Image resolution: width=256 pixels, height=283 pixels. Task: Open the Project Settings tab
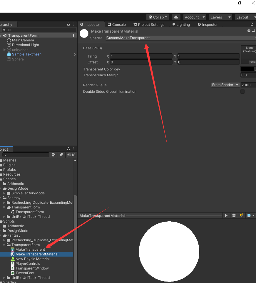click(x=149, y=24)
